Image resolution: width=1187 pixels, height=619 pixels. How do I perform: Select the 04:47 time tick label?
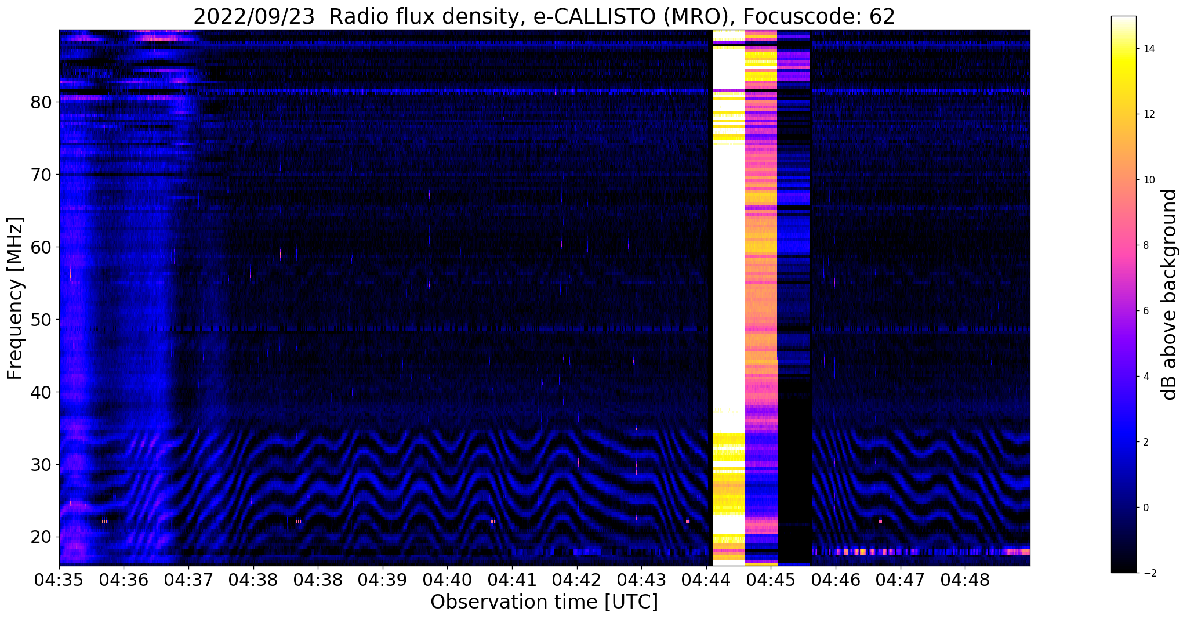click(901, 580)
